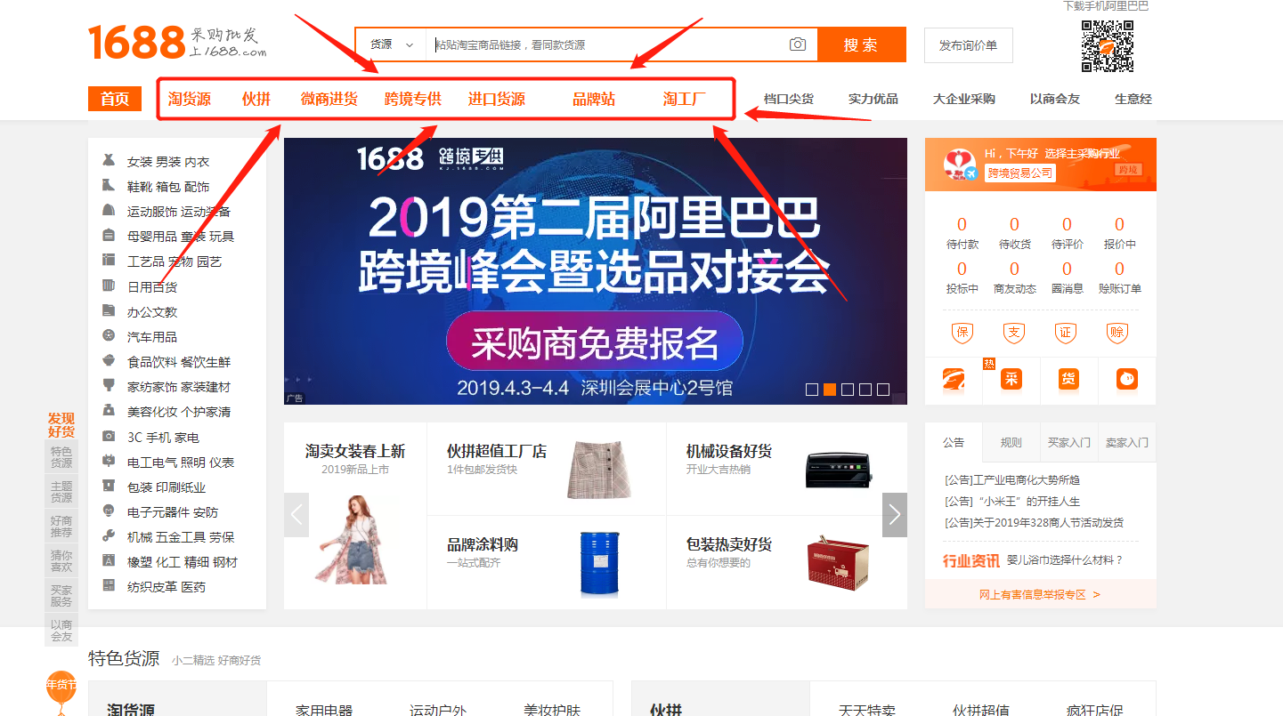Click the camera image search icon
Image resolution: width=1283 pixels, height=716 pixels.
point(797,44)
